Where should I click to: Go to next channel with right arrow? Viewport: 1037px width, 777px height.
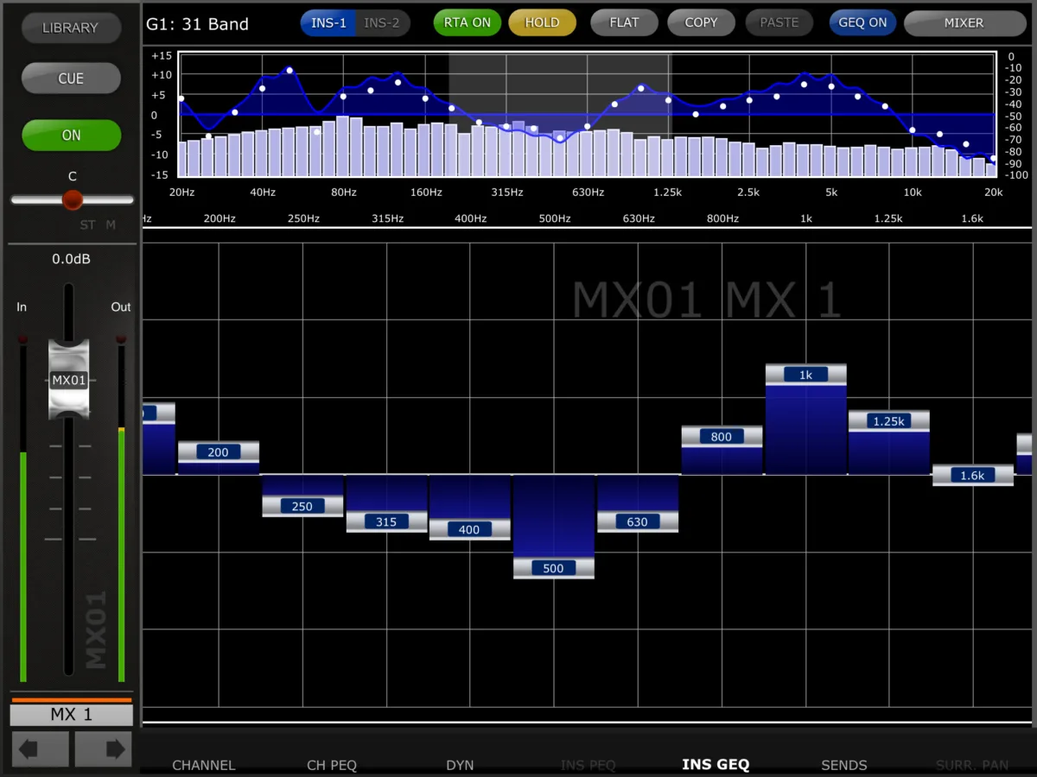coord(103,749)
